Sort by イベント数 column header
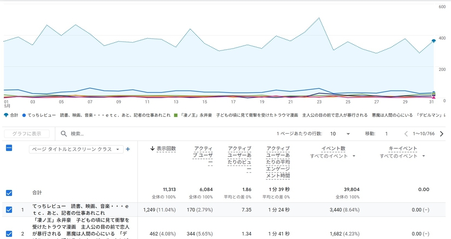 [333, 149]
